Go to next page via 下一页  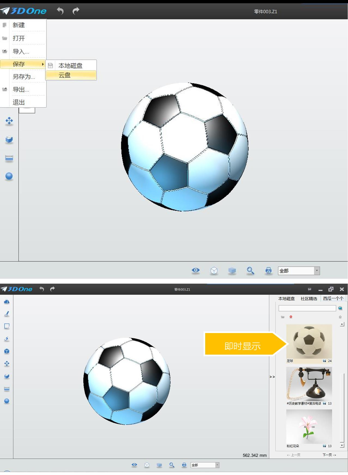(329, 455)
